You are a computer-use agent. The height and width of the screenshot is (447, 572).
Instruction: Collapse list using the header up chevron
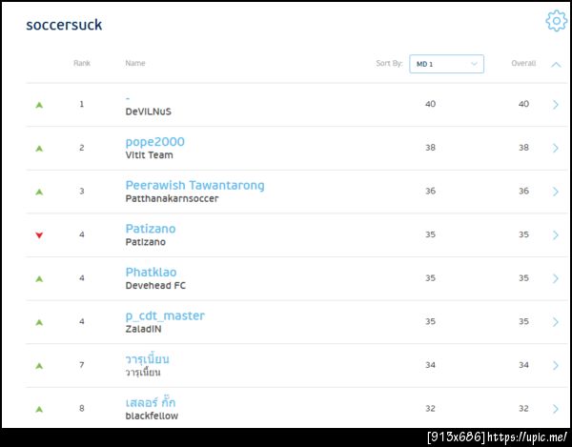pos(556,64)
